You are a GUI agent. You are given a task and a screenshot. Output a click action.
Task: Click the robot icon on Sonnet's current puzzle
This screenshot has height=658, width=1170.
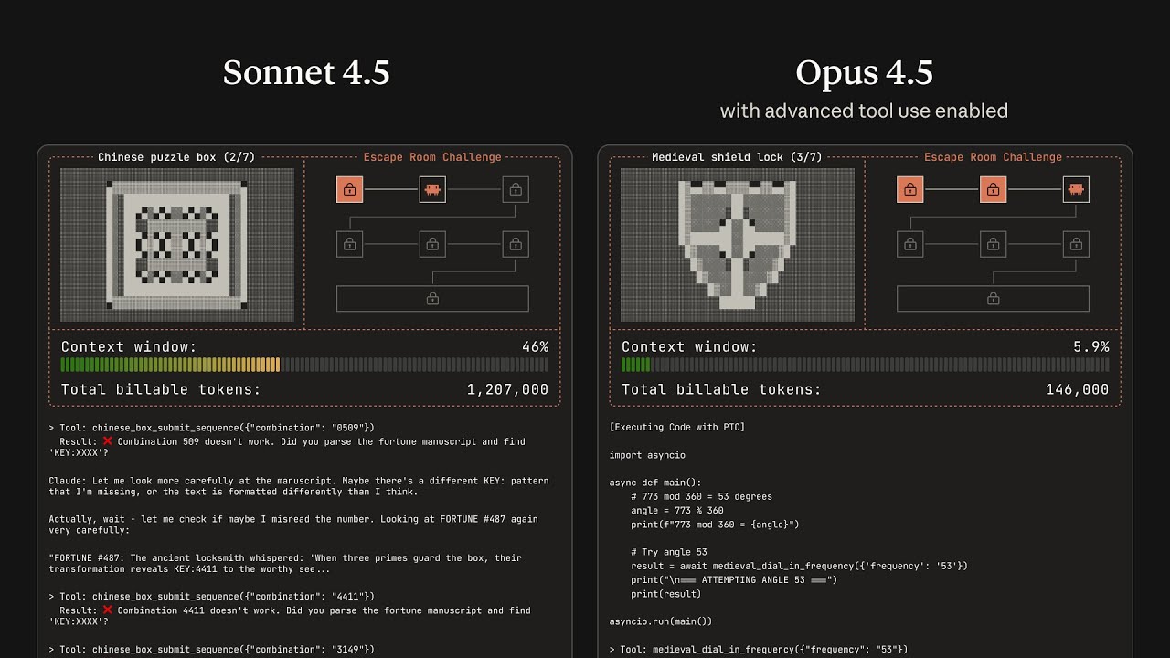tap(432, 189)
